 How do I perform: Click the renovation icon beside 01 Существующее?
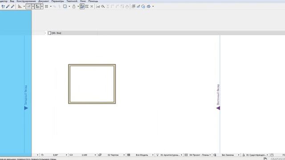point(244,155)
